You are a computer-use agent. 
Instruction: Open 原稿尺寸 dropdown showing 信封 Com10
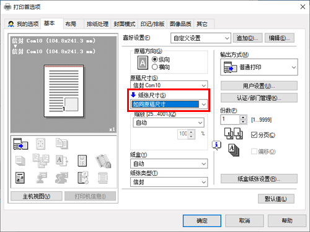pos(169,85)
